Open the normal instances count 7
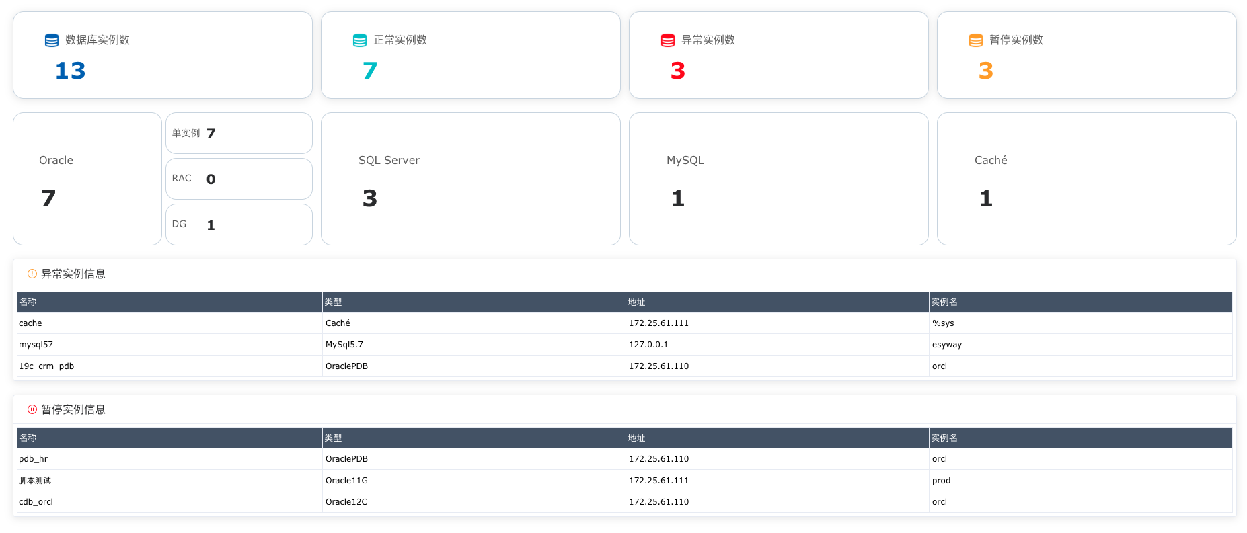The height and width of the screenshot is (533, 1247). tap(370, 71)
